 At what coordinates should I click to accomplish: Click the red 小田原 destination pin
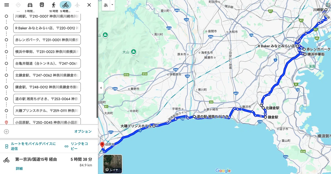(102, 145)
